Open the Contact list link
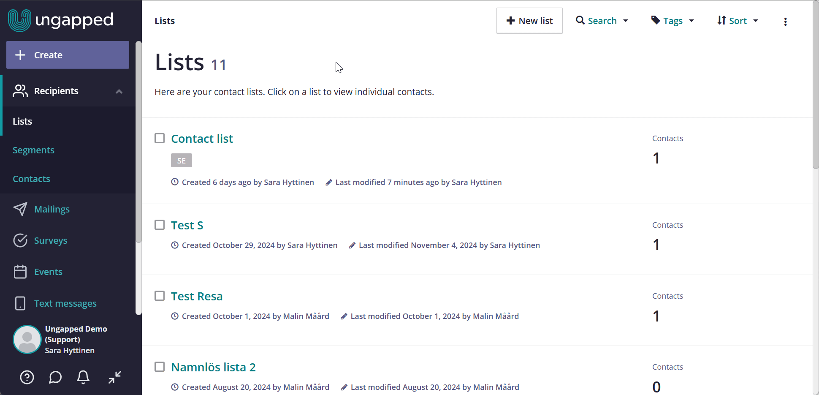The height and width of the screenshot is (395, 819). 202,139
